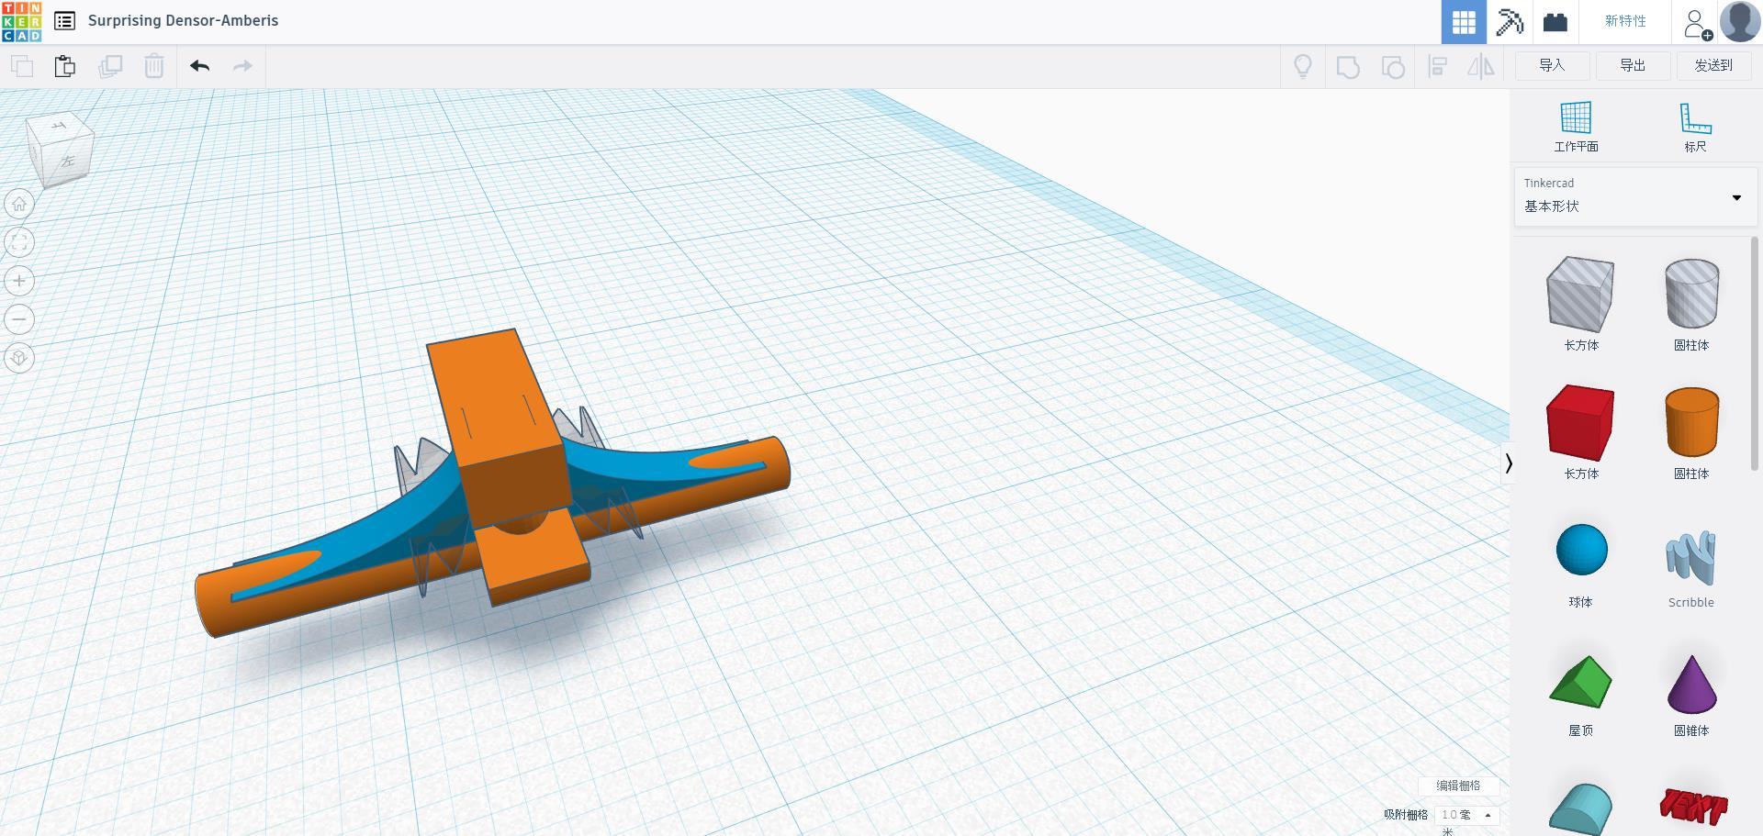Click the Ungroup shapes icon
Image resolution: width=1763 pixels, height=836 pixels.
[x=1393, y=66]
